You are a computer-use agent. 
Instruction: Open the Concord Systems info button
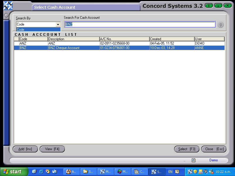[x=209, y=5]
